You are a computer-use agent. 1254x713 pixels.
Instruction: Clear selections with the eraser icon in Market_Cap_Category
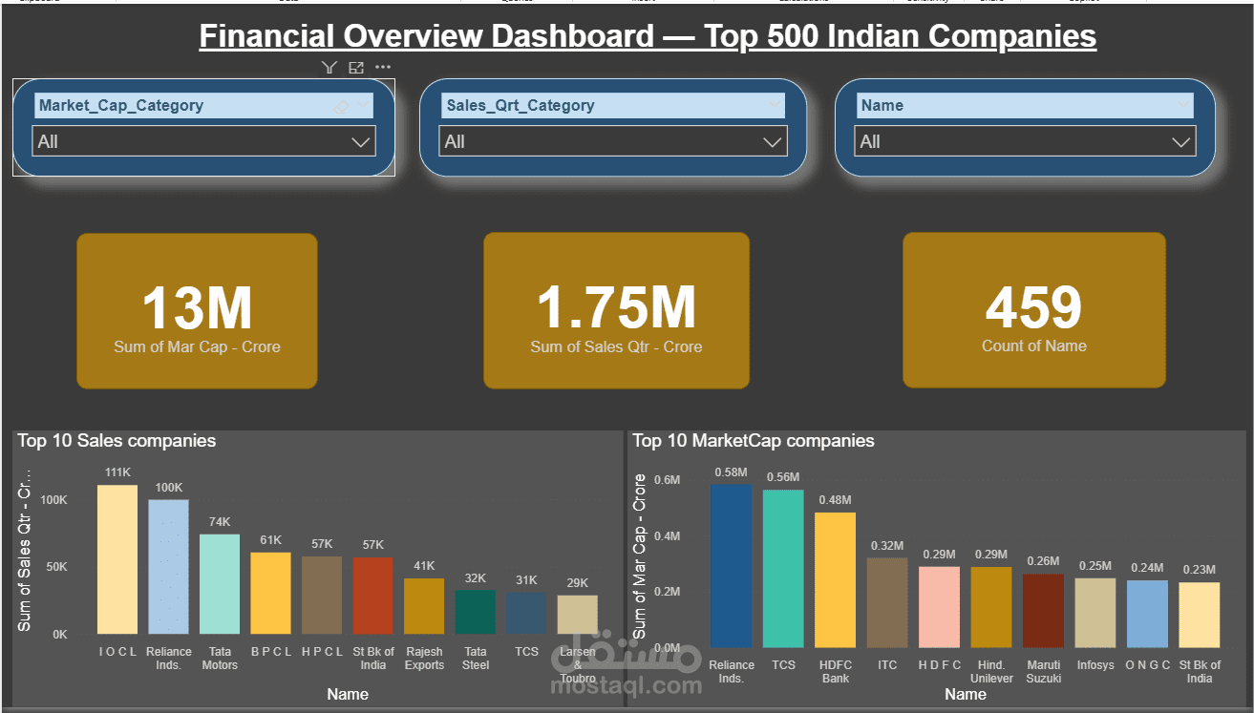pos(341,106)
